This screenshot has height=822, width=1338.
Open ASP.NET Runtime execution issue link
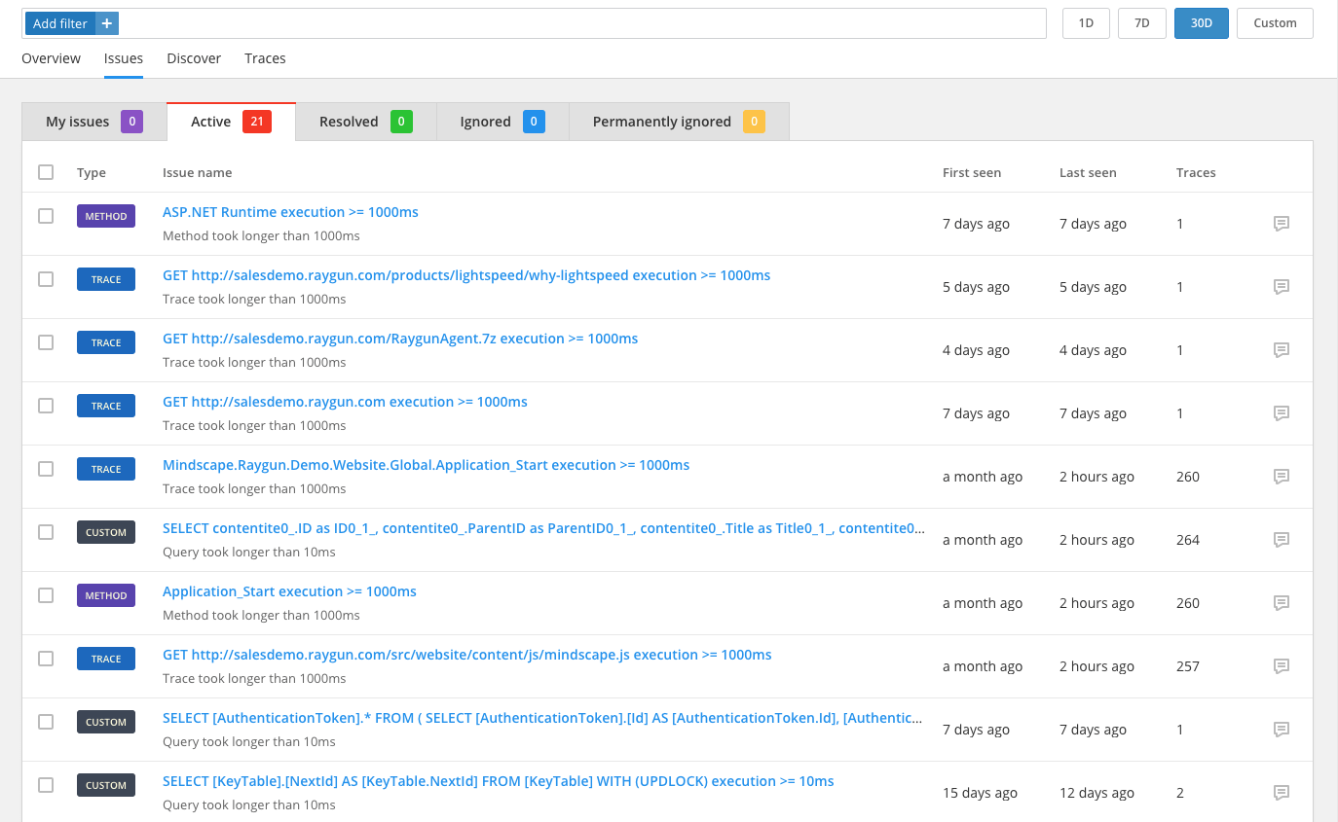tap(290, 212)
